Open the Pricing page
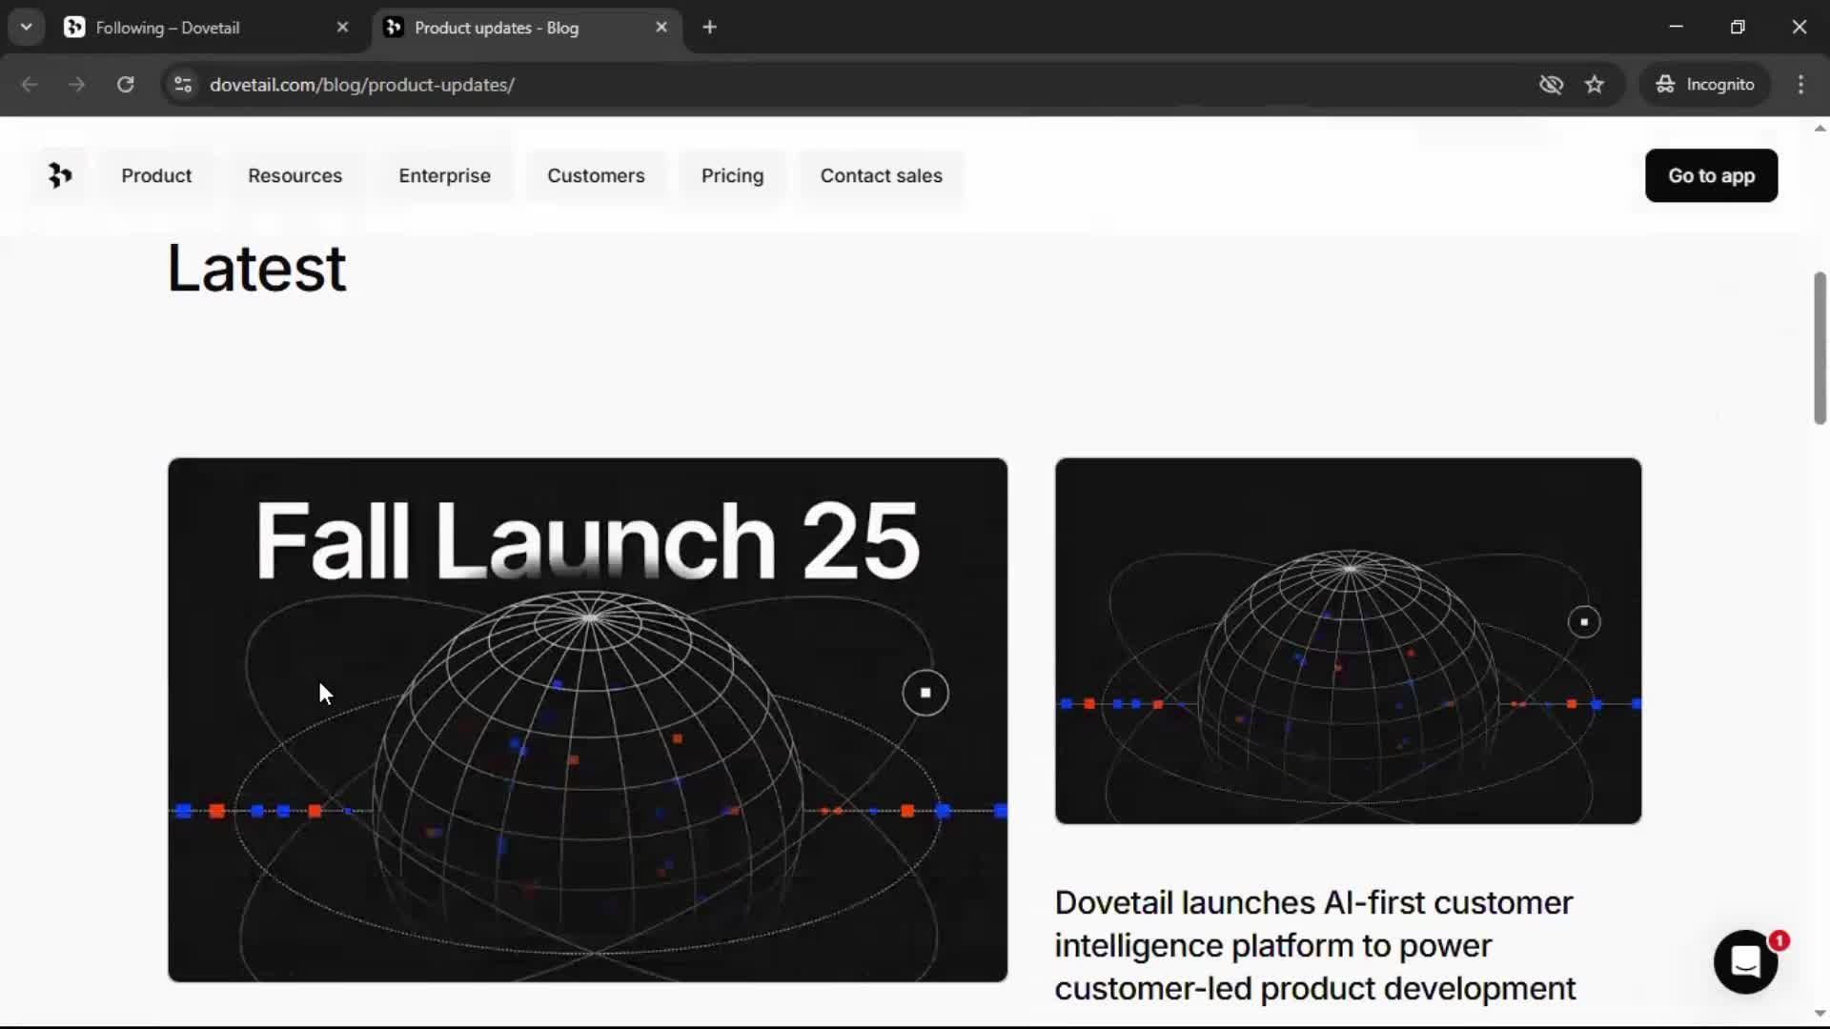This screenshot has width=1830, height=1029. tap(732, 176)
